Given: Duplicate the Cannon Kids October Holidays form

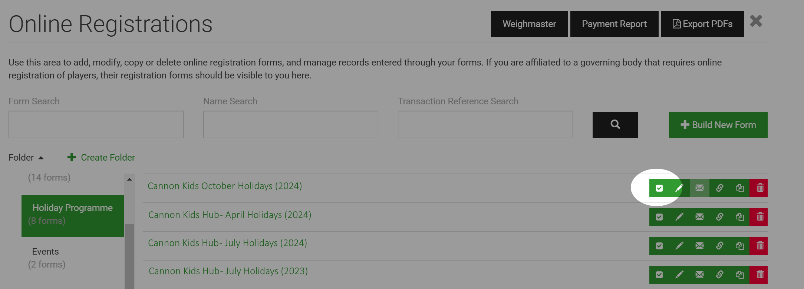Looking at the screenshot, I should click(739, 188).
